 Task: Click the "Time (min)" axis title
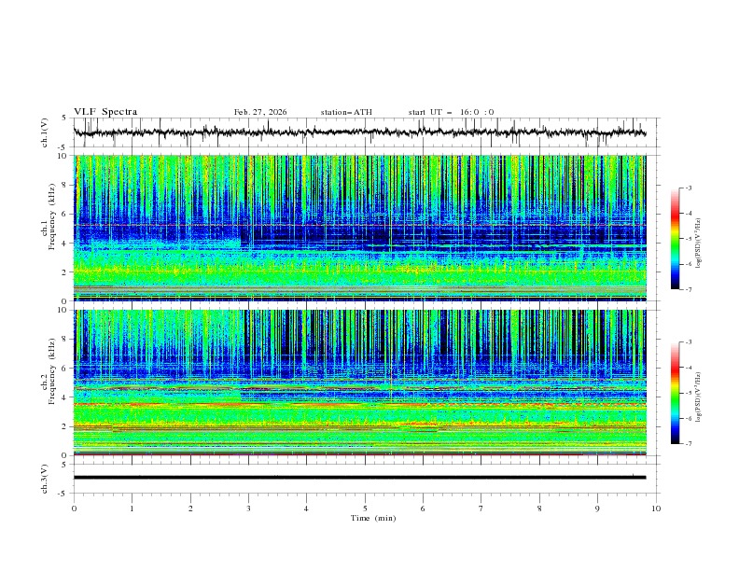[373, 518]
